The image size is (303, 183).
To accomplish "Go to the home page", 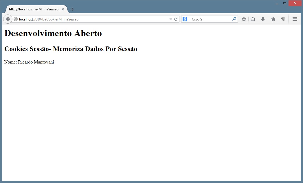I will tap(273, 19).
